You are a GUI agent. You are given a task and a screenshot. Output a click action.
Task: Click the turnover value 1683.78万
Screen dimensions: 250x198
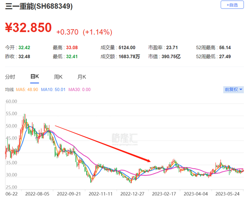pyautogui.click(x=129, y=57)
